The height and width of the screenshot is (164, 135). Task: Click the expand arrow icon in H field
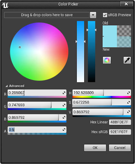point(129,93)
